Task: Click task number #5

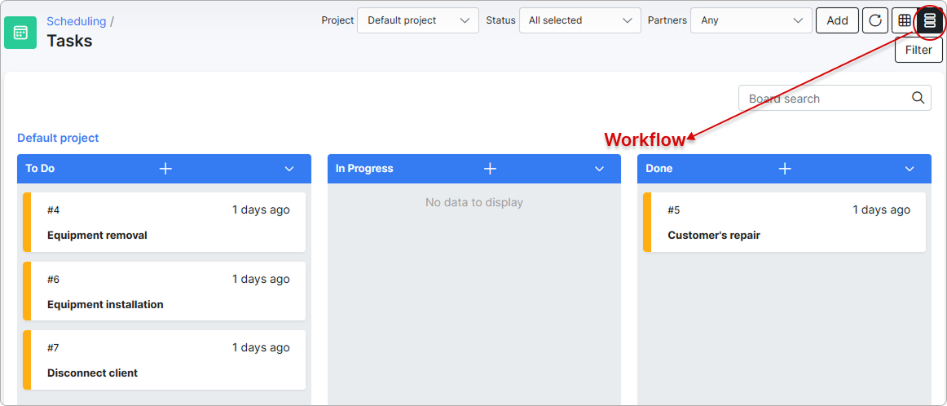Action: tap(673, 210)
